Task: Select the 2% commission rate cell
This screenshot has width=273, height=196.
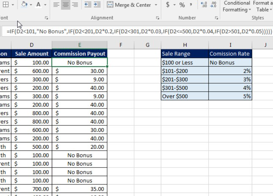Action: coord(230,71)
